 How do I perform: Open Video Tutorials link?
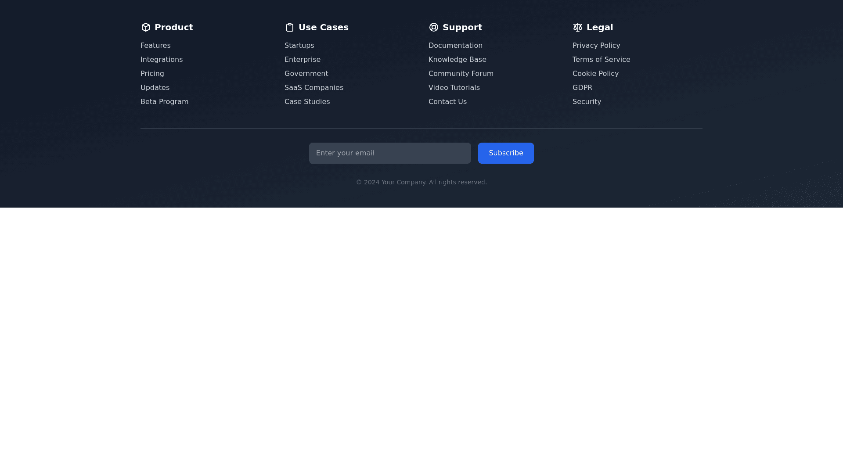coord(454,88)
